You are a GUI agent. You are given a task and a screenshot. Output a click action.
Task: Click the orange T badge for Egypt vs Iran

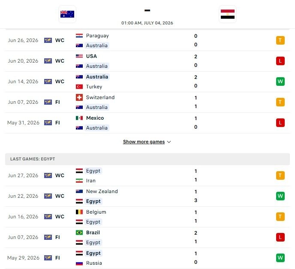tap(280, 175)
